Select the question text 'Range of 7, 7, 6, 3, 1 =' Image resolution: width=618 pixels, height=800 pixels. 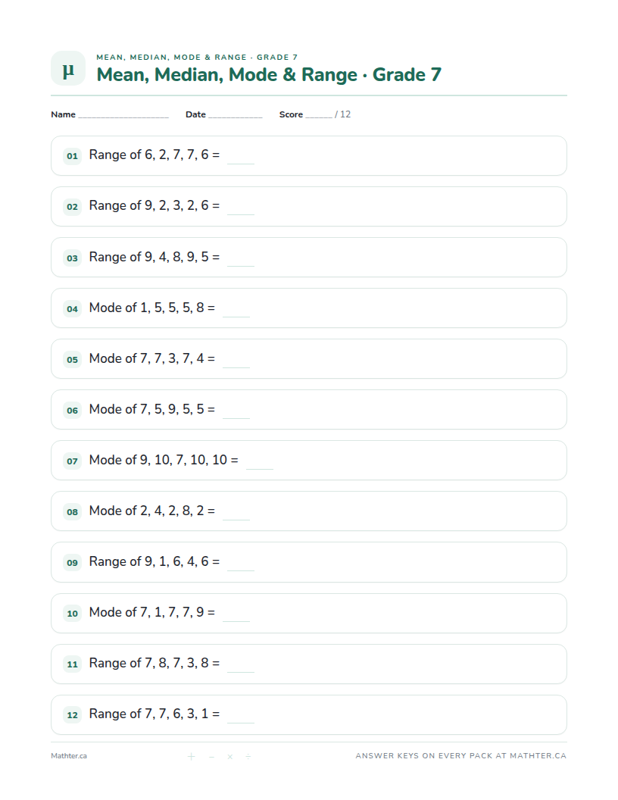pyautogui.click(x=154, y=714)
